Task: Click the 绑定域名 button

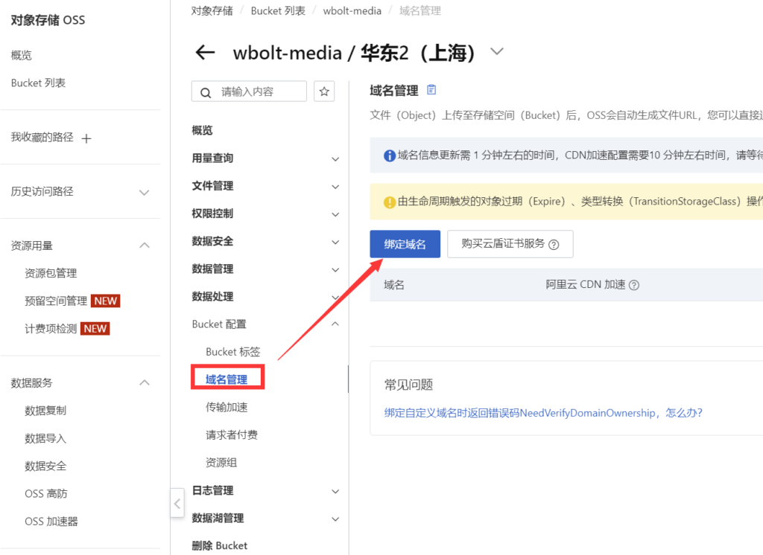Action: 405,244
